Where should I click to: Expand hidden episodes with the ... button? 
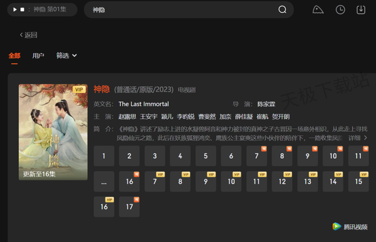pos(104,181)
